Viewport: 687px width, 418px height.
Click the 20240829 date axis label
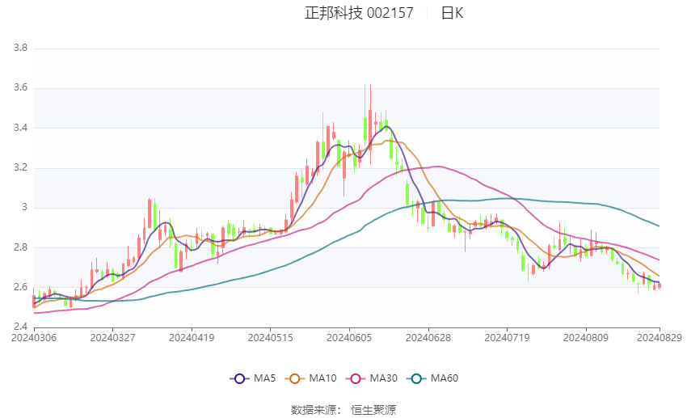660,338
